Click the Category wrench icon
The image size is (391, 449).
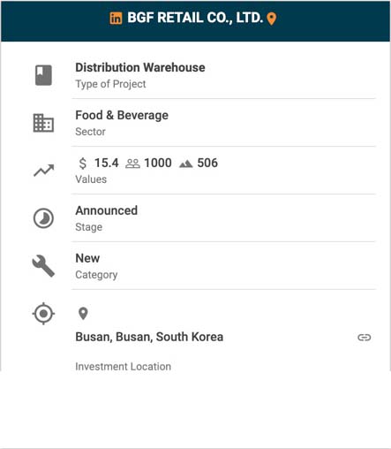(43, 266)
